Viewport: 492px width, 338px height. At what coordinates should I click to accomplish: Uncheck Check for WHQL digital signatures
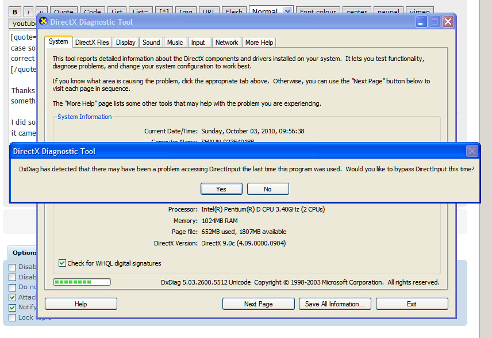63,263
